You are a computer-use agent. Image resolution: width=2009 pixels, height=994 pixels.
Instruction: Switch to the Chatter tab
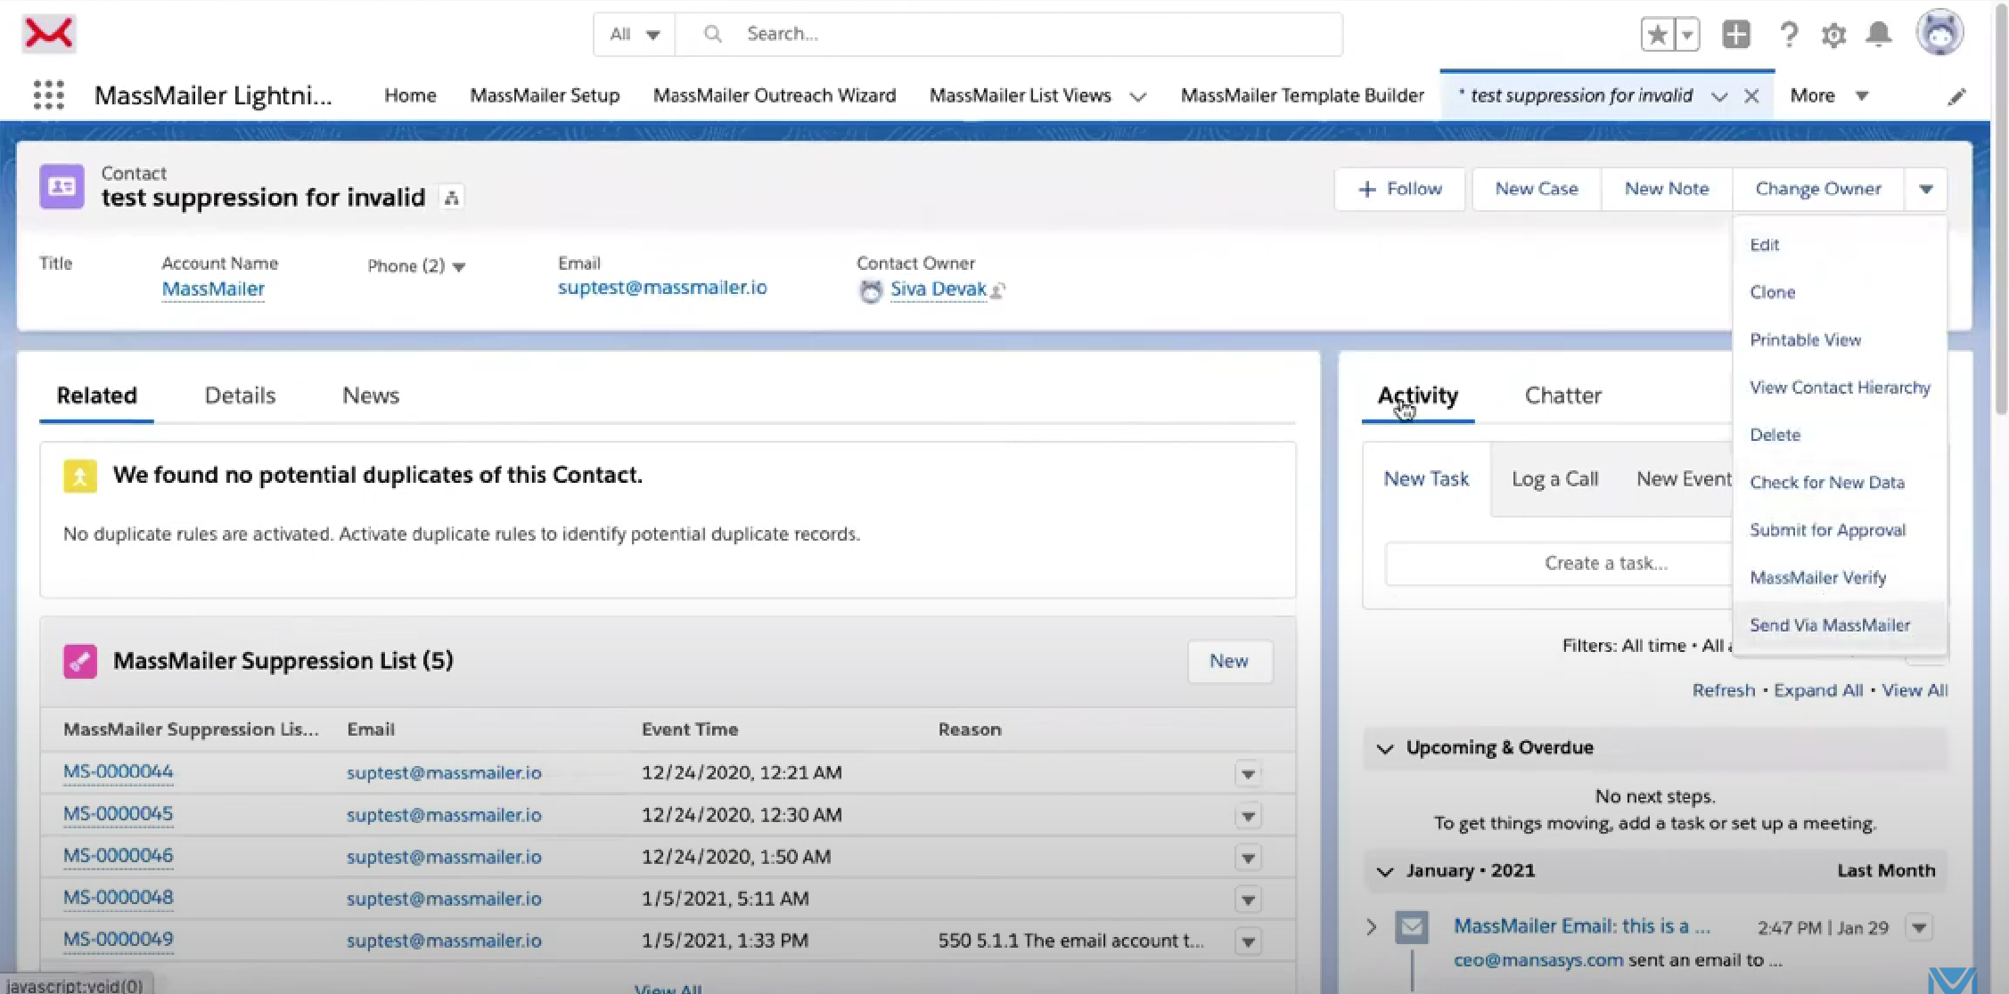(1562, 395)
